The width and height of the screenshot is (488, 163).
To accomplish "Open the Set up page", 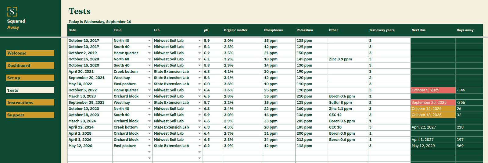I will tap(30, 78).
